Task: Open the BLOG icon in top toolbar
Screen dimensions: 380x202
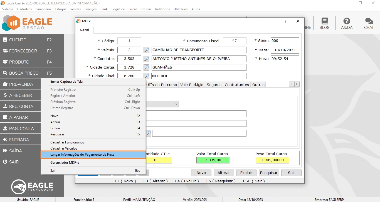Action: 324,23
